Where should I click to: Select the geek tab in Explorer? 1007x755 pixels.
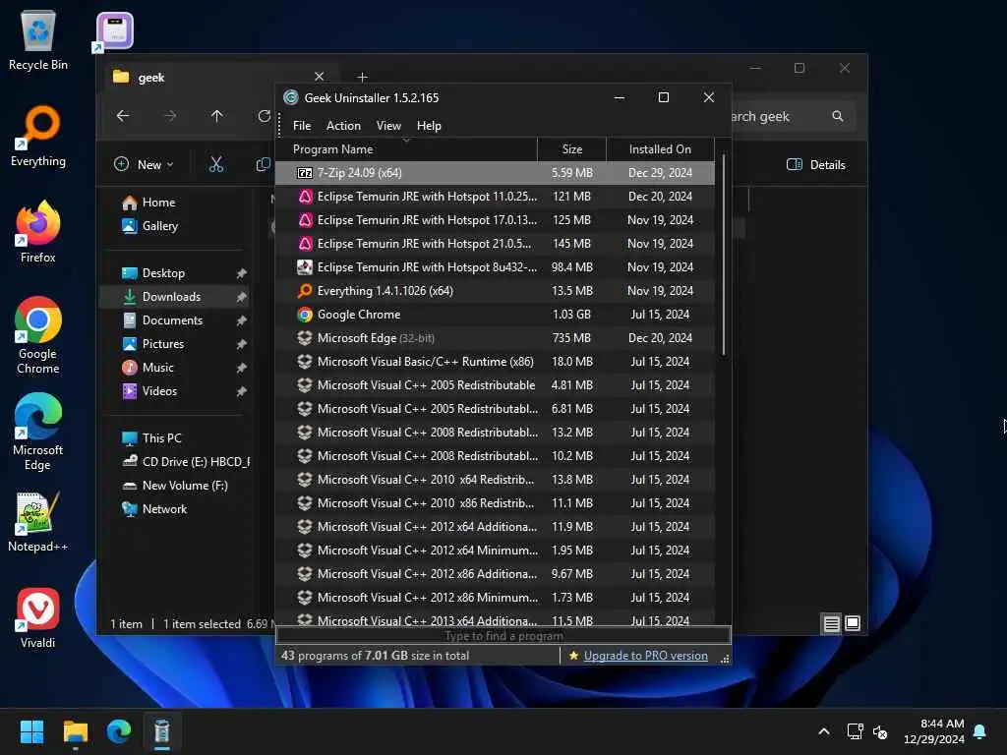[x=218, y=77]
